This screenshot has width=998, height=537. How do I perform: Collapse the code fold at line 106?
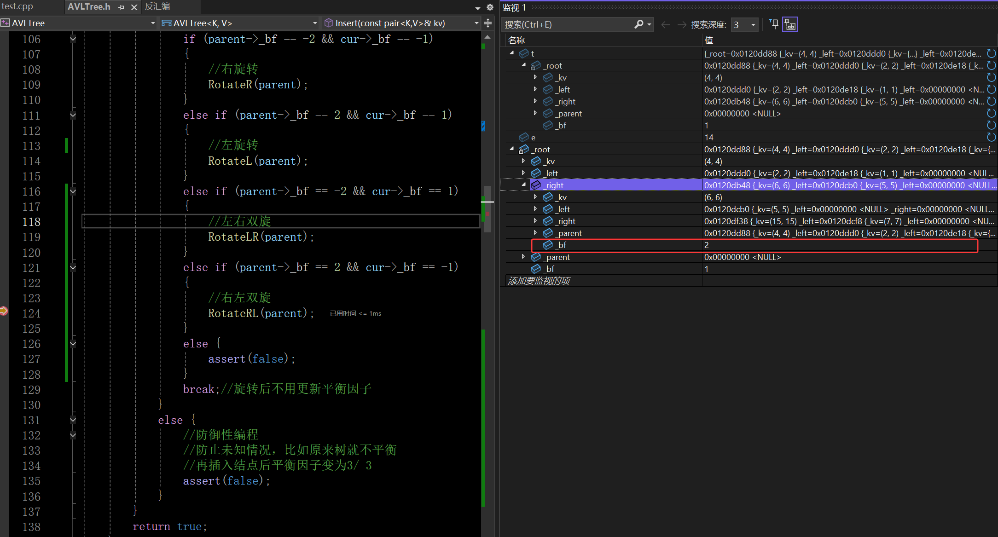pyautogui.click(x=73, y=39)
